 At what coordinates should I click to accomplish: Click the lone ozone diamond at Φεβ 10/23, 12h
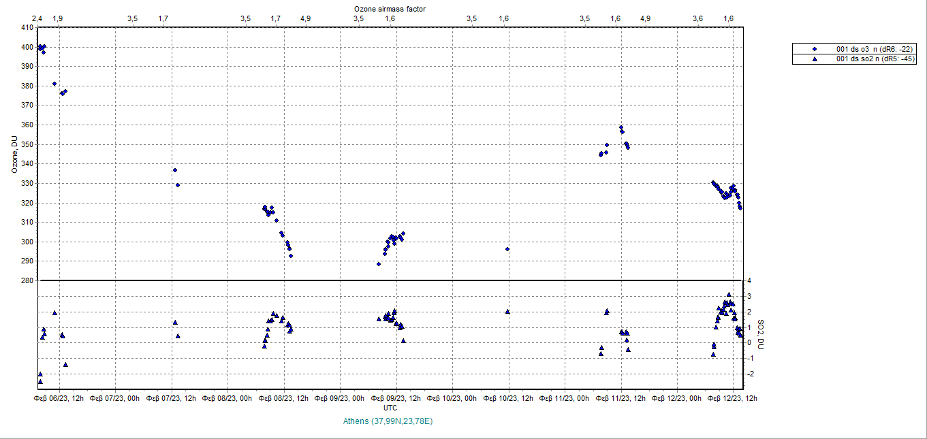pos(507,249)
